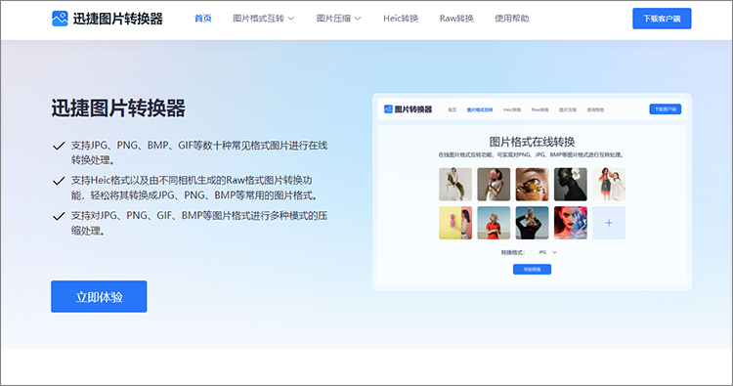
Task: Expand the 图片格式互转 dropdown chevron
Action: (x=291, y=19)
